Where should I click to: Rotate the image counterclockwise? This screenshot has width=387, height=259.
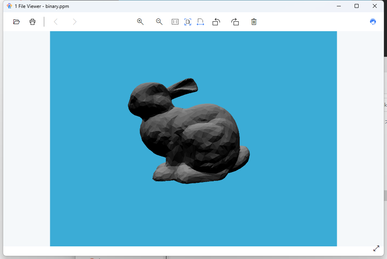(216, 22)
